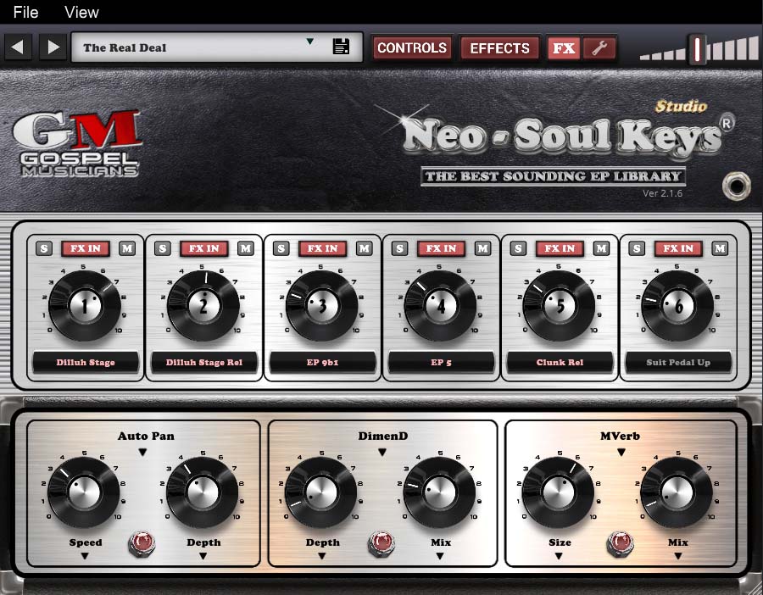Viewport: 763px width, 595px height.
Task: Click the channel 6 volume knob
Action: [x=677, y=306]
